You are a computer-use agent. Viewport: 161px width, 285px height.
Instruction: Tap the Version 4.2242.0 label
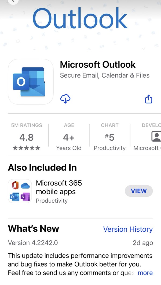(x=33, y=243)
